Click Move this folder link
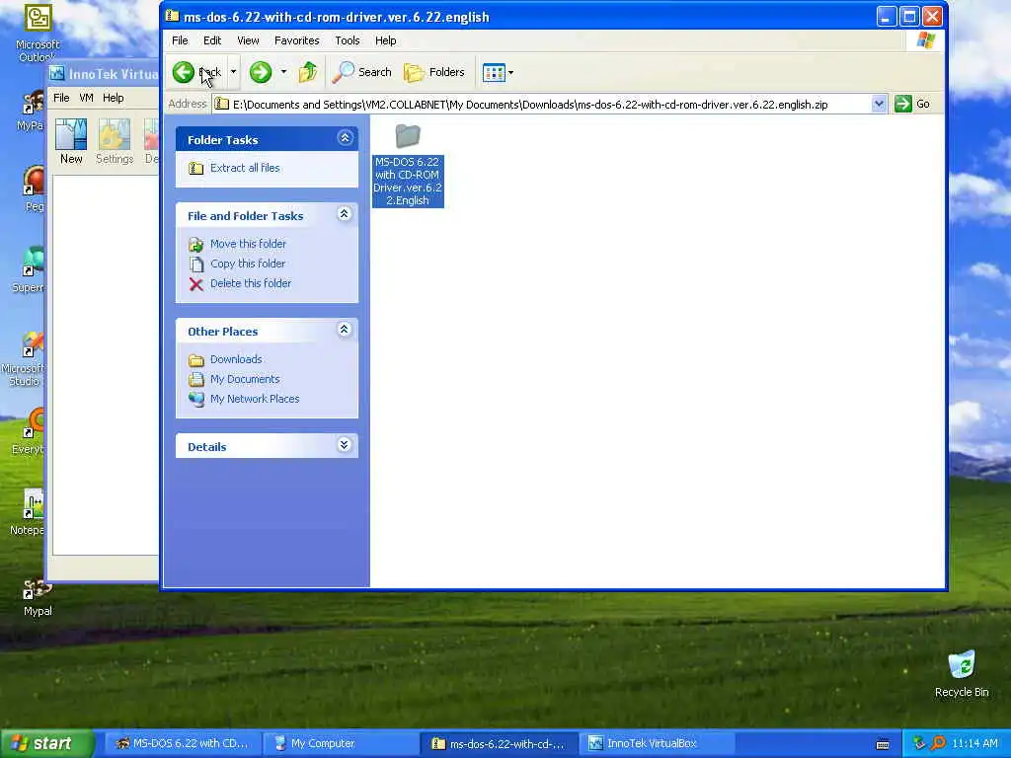Viewport: 1011px width, 758px height. click(x=248, y=244)
